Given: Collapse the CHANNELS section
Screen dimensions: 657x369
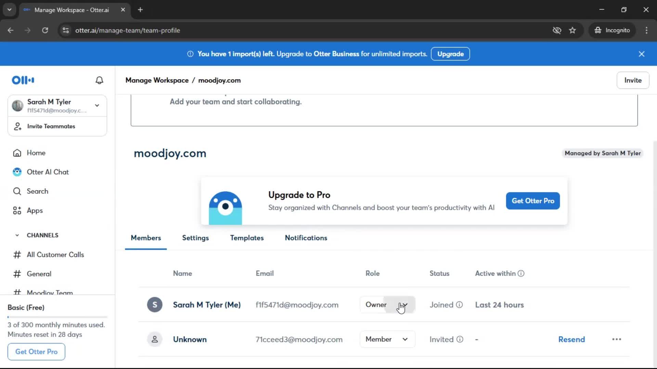Looking at the screenshot, I should (x=17, y=235).
